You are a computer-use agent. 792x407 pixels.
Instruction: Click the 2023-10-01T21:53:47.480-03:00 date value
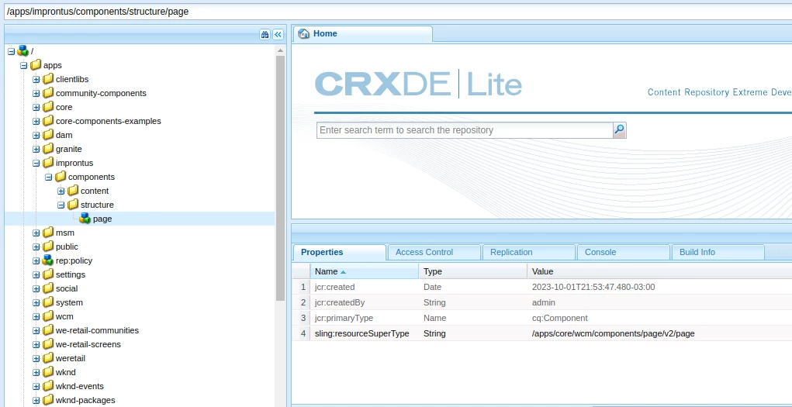(x=593, y=287)
